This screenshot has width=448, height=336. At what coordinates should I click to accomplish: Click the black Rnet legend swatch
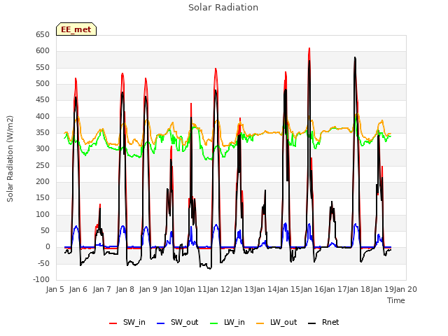tap(312, 323)
